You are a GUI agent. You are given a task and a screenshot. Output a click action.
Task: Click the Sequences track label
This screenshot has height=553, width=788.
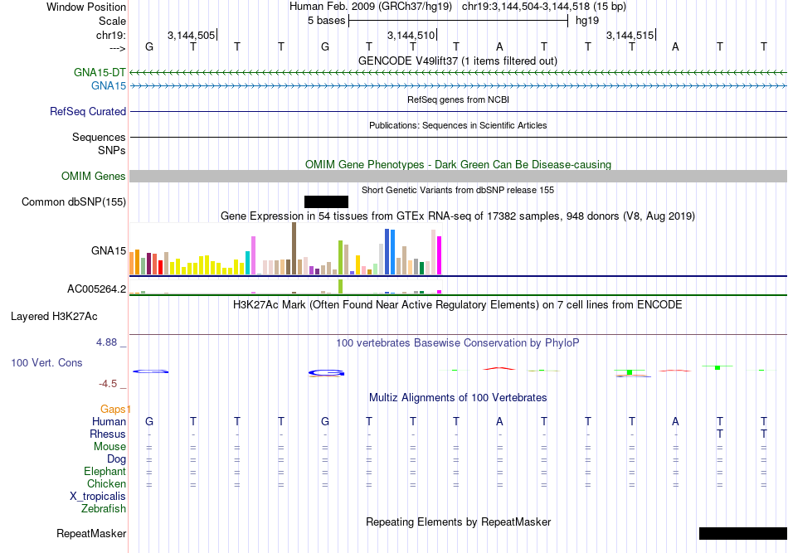tap(99, 137)
